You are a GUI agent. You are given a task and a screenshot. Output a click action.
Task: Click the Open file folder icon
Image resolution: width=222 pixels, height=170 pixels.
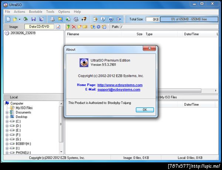click(15, 19)
